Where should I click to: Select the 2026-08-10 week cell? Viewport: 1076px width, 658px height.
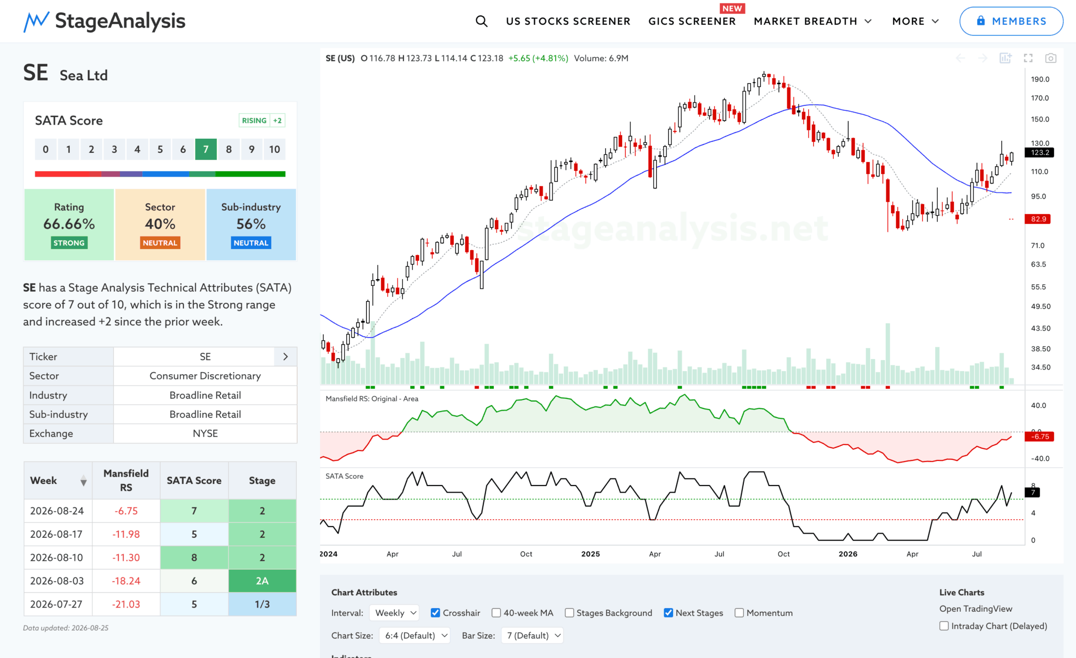coord(57,558)
